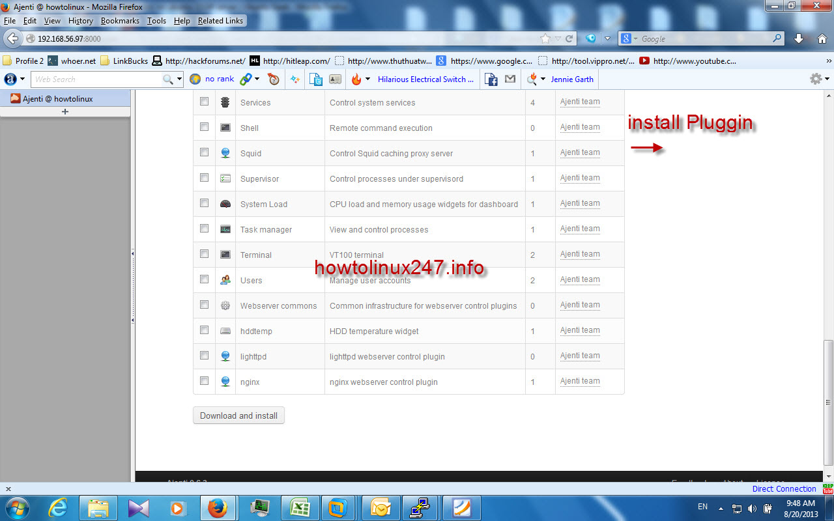Click the Jennie Garth toolbar link

coord(572,79)
